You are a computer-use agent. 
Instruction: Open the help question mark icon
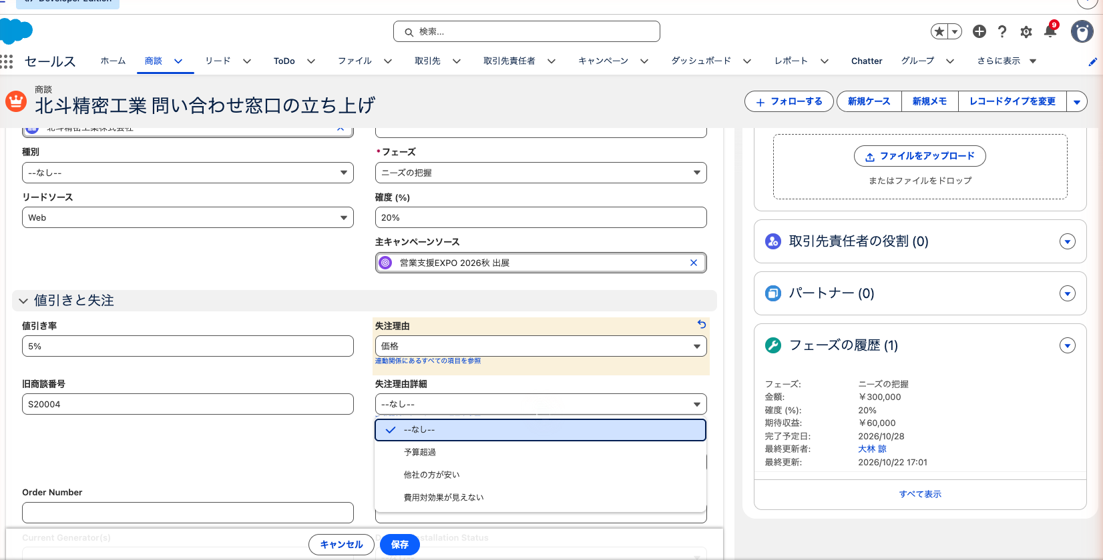[1002, 31]
